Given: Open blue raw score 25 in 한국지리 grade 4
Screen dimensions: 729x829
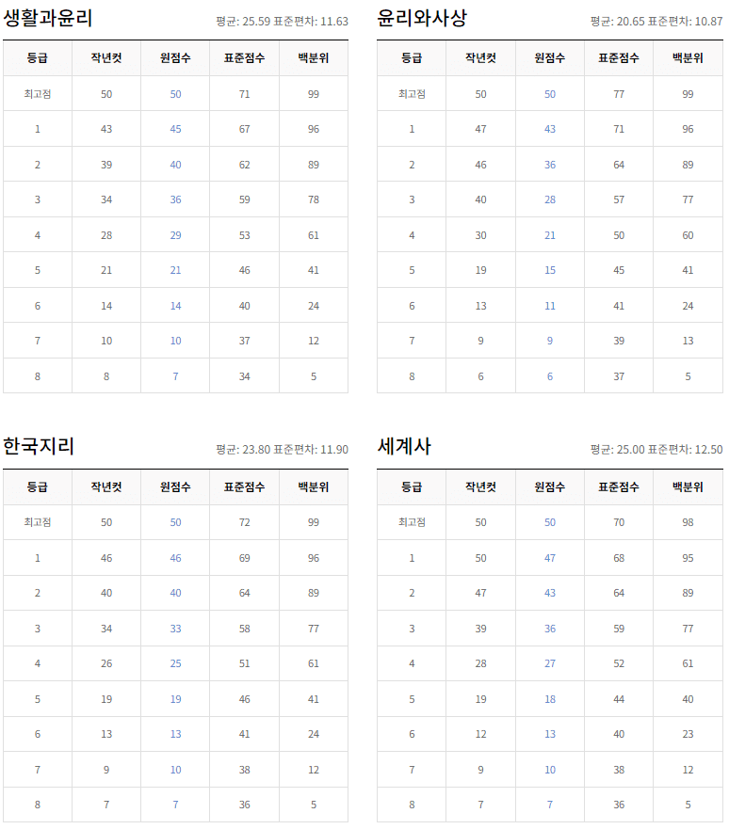Looking at the screenshot, I should (175, 663).
